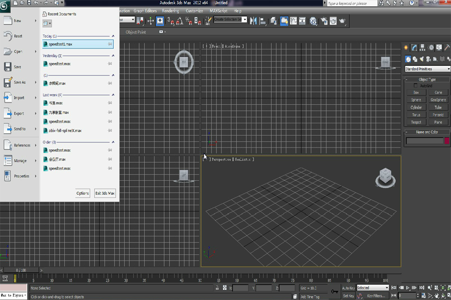Open the Standard Primitives dropdown
This screenshot has height=300, width=451.
click(427, 69)
